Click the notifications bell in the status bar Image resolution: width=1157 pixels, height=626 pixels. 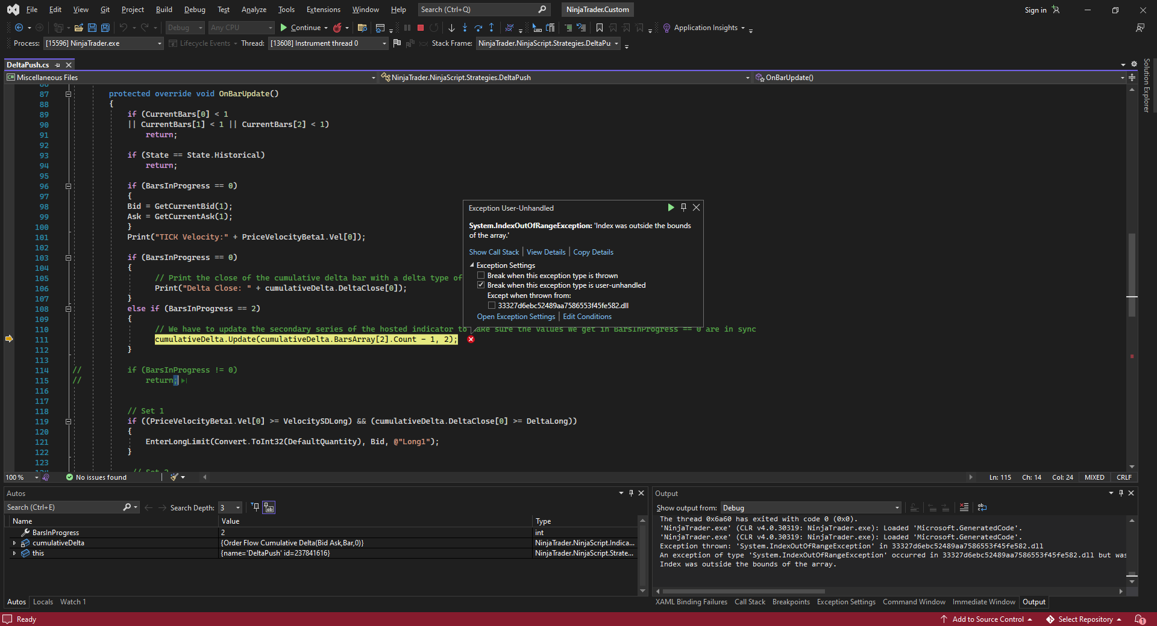(1140, 619)
